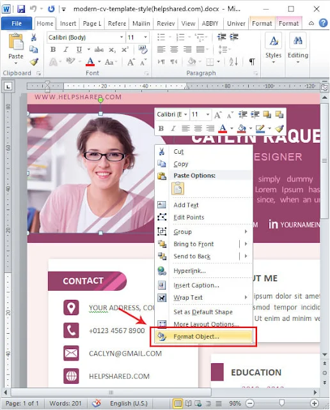330x410 pixels.
Task: Open the Borders dropdown arrow
Action: pyautogui.click(x=218, y=62)
